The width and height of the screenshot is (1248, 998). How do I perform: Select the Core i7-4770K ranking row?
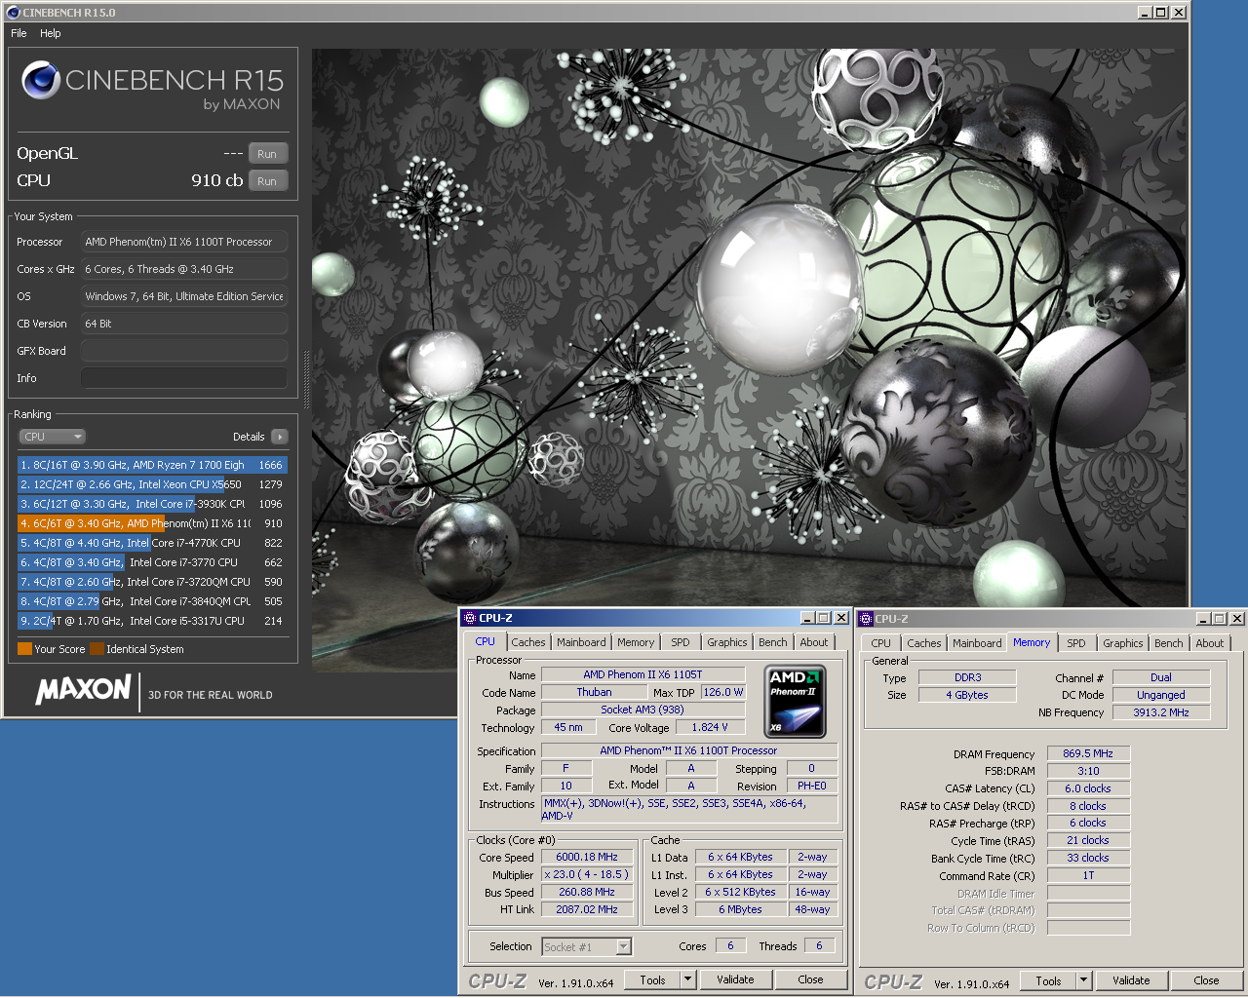[152, 543]
